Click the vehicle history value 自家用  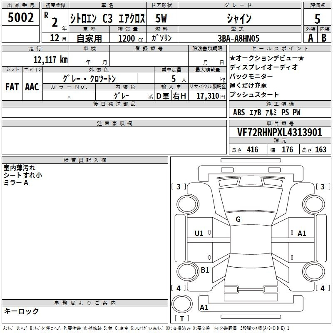coord(89,38)
